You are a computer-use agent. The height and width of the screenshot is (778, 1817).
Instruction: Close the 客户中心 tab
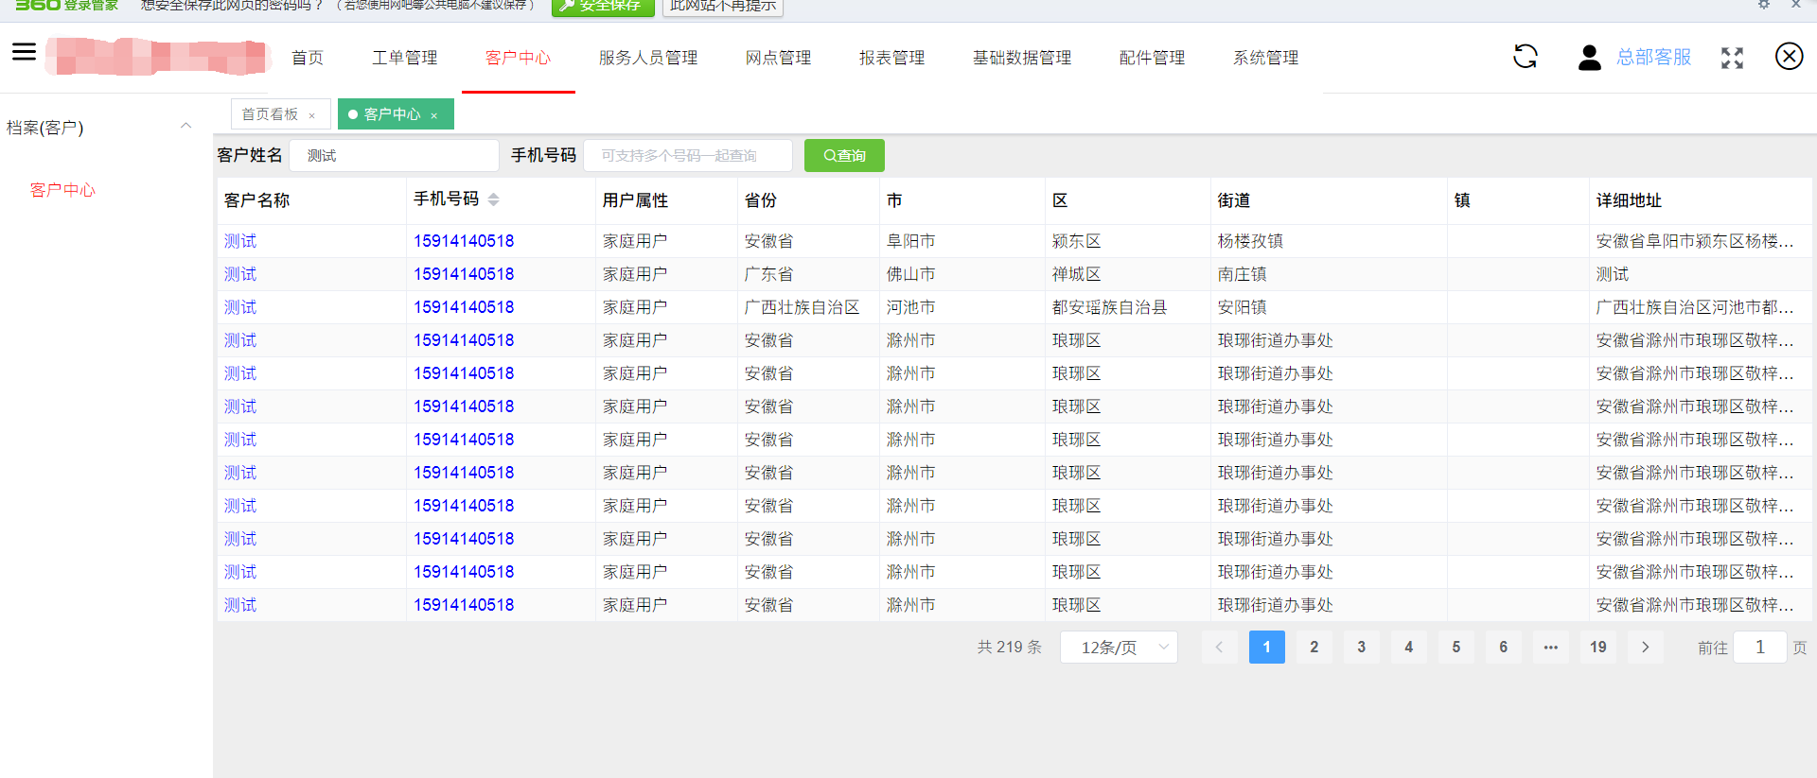pyautogui.click(x=433, y=115)
